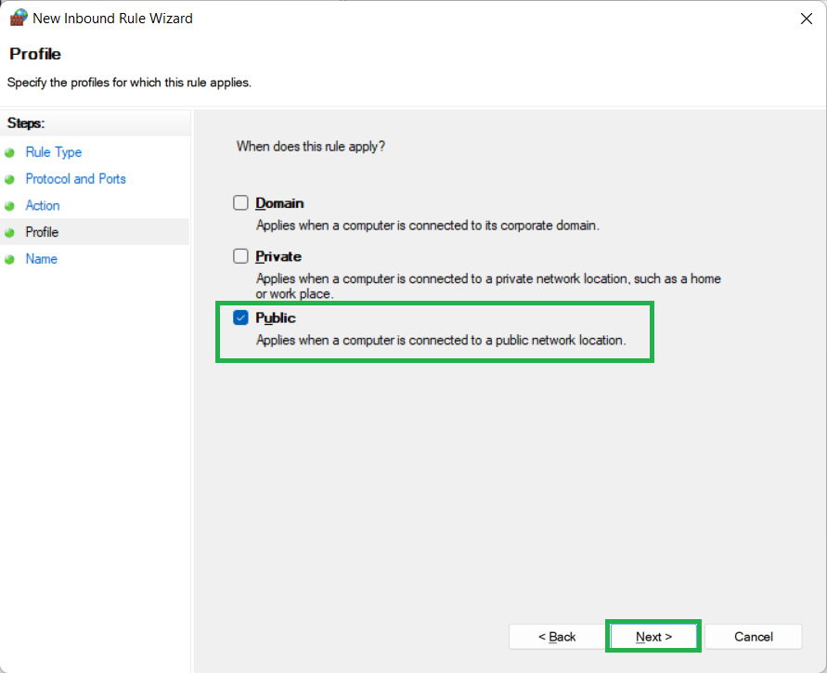This screenshot has width=827, height=673.
Task: Click the checkmark inside the Public checkbox
Action: (x=240, y=317)
